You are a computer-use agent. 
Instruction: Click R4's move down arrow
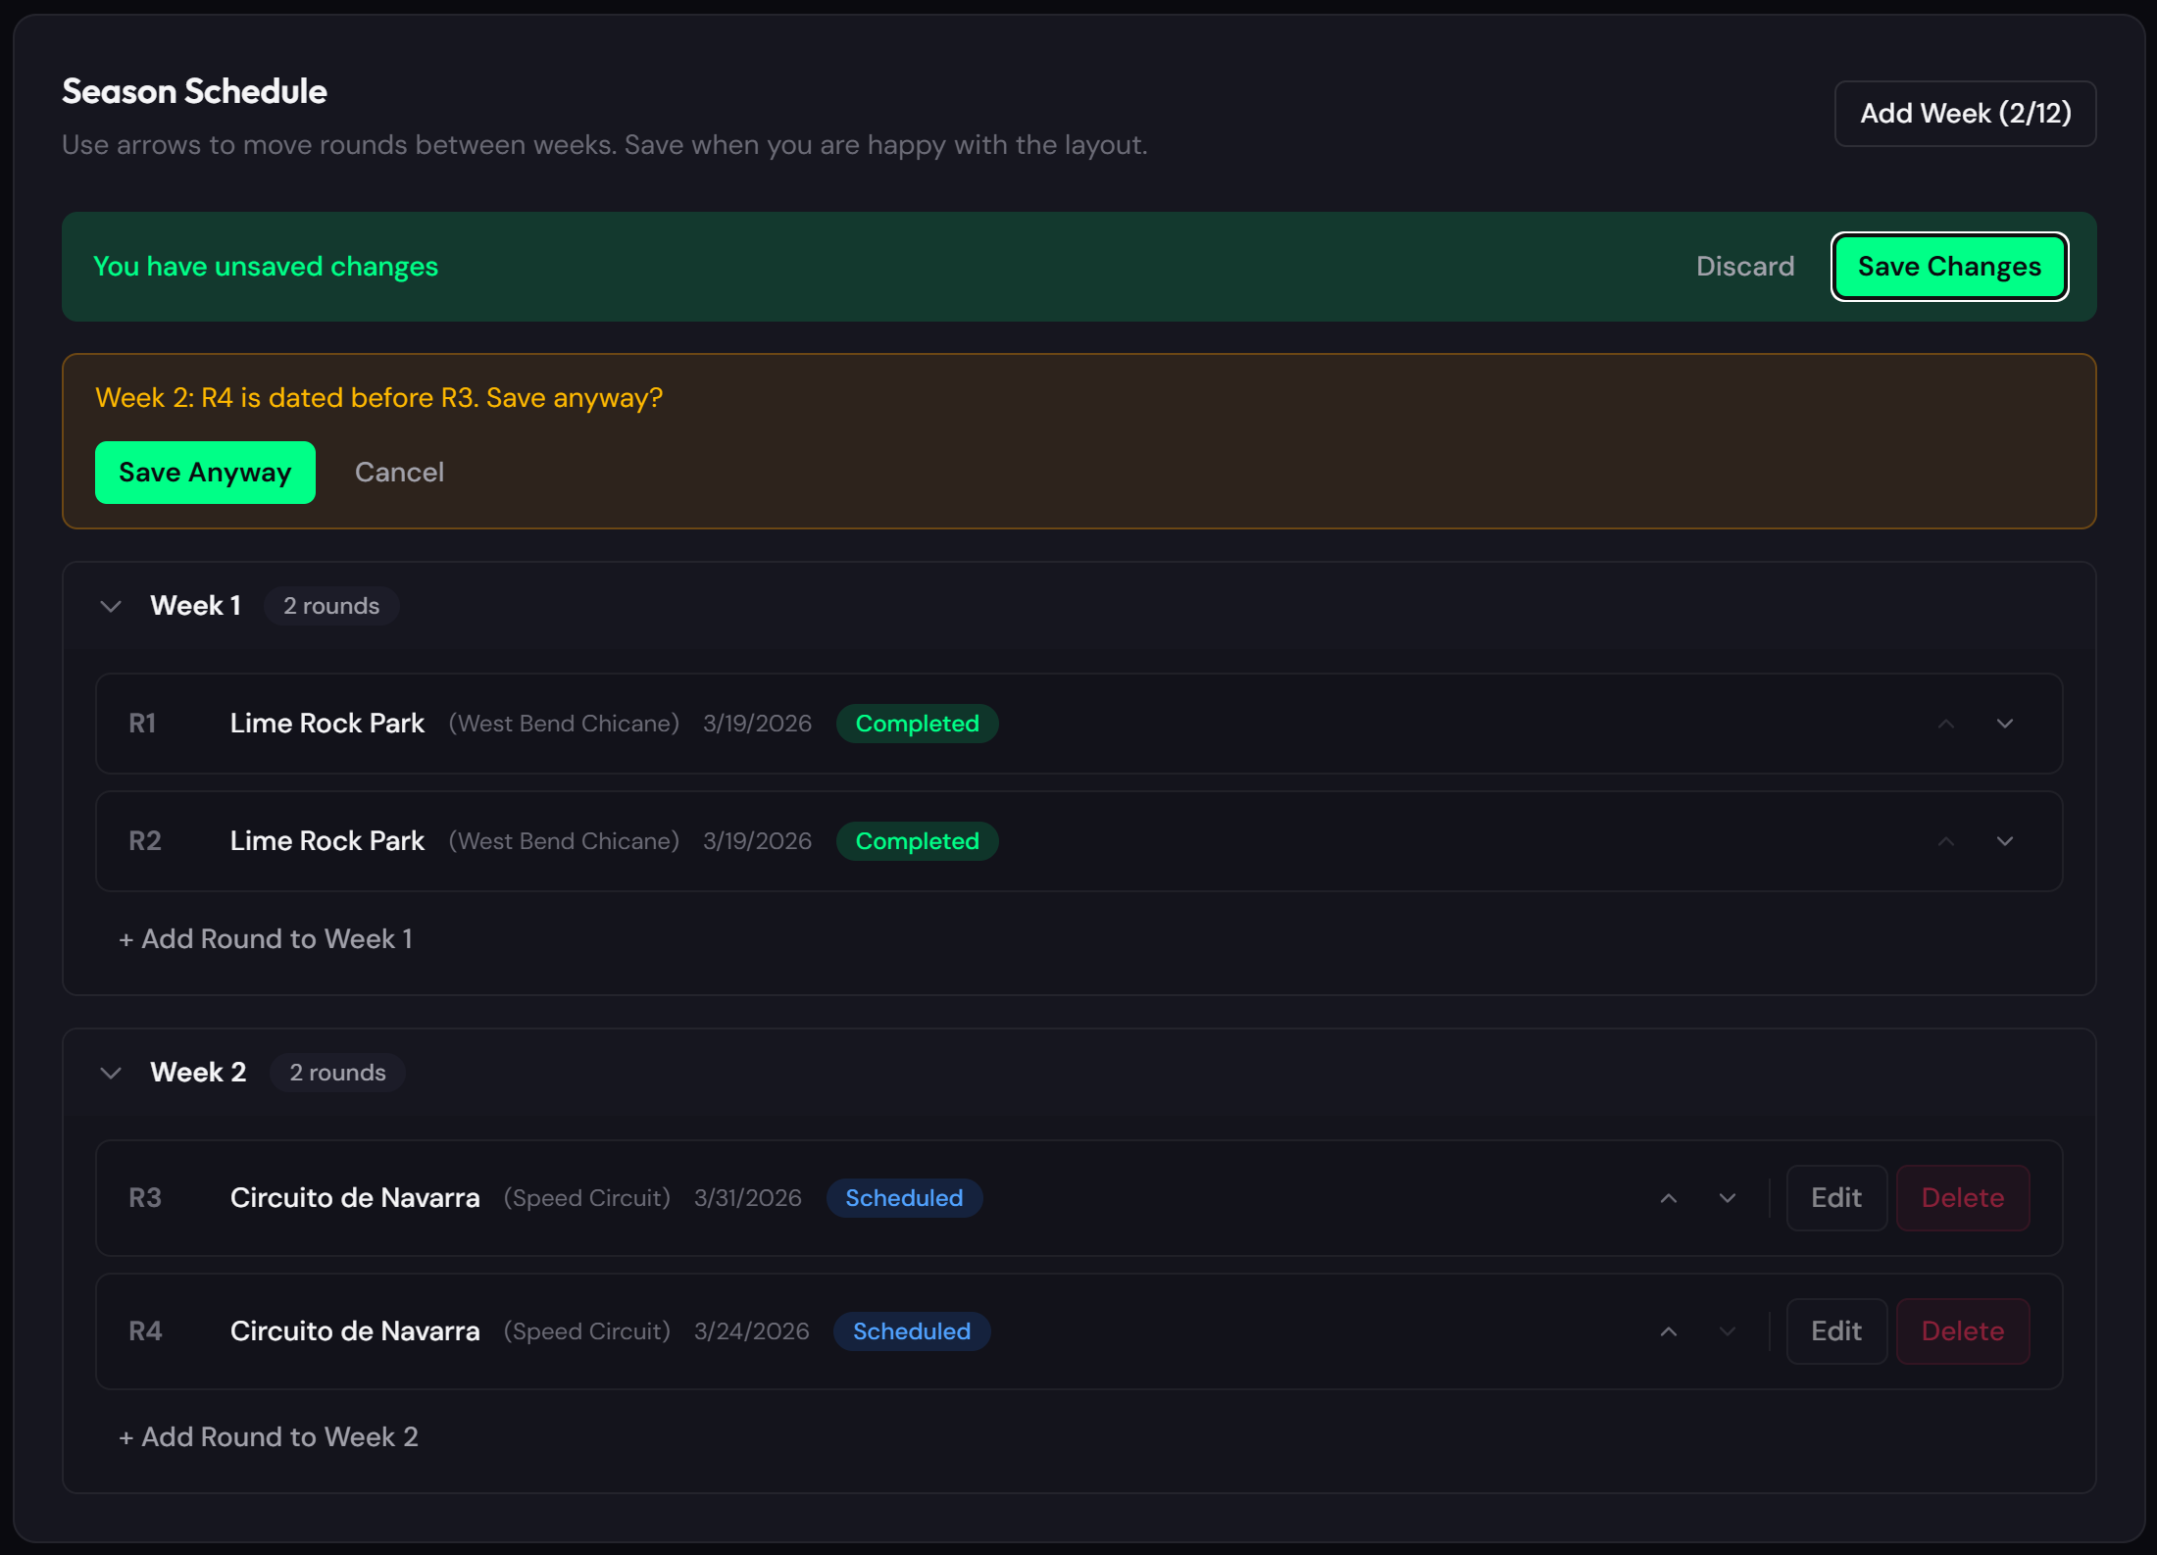[1728, 1331]
